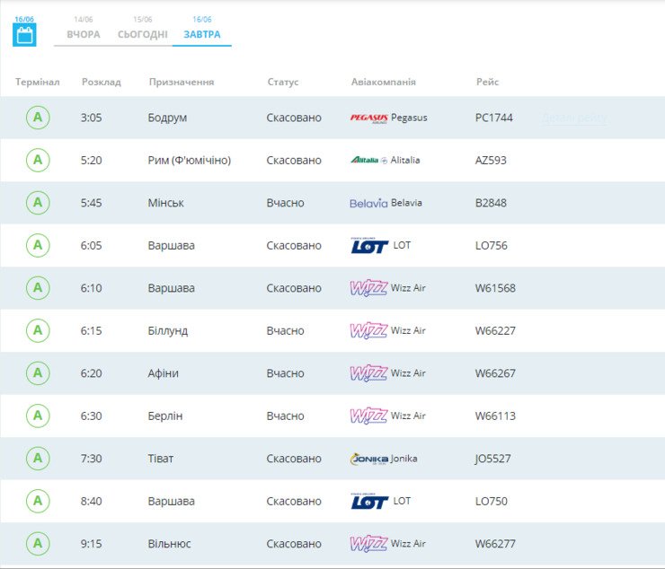The width and height of the screenshot is (665, 569).
Task: Click the Jonika airline logo
Action: pos(368,459)
